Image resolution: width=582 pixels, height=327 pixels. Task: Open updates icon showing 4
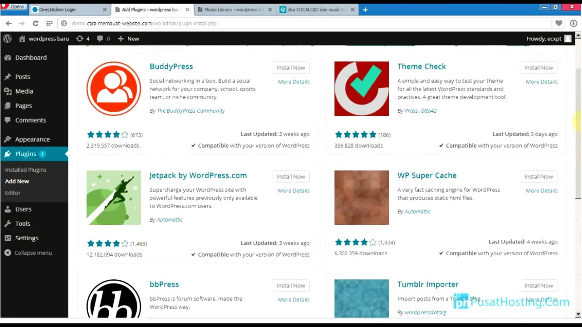[82, 39]
